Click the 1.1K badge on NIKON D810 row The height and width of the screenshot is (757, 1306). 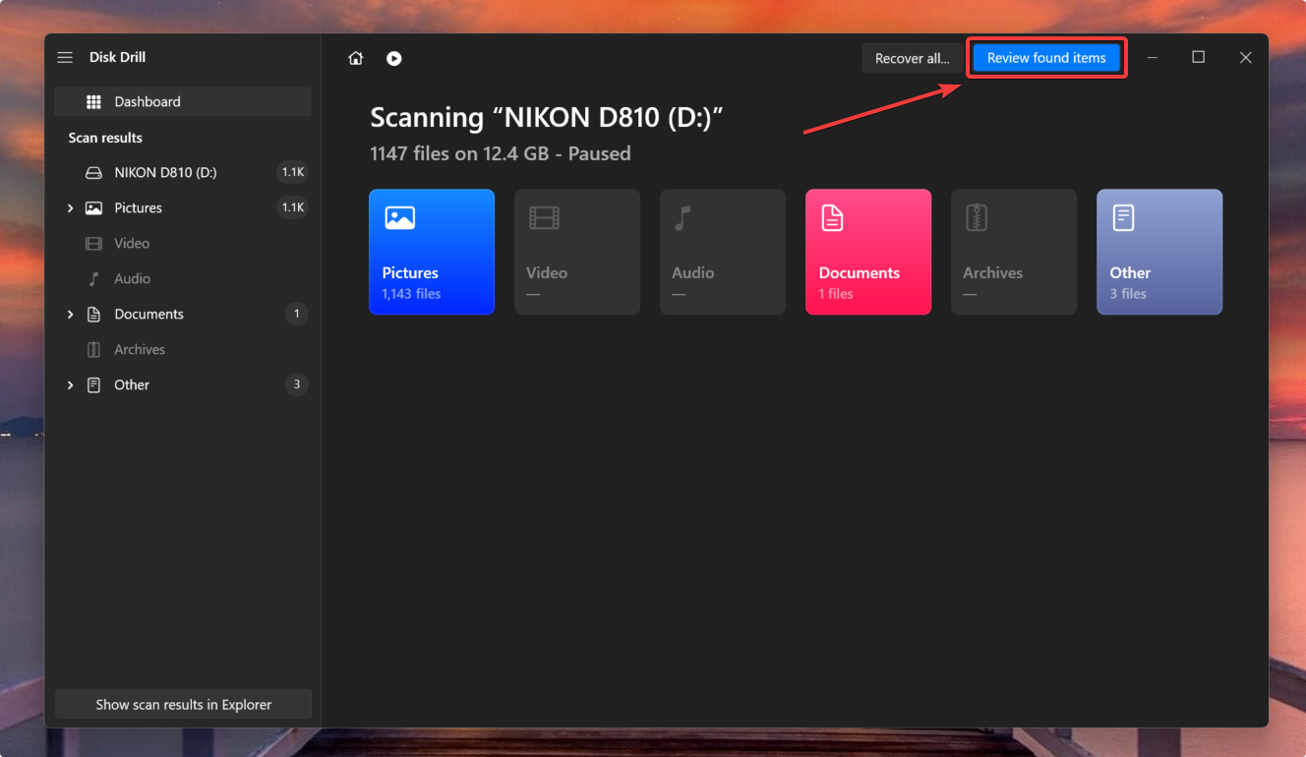[x=293, y=172]
